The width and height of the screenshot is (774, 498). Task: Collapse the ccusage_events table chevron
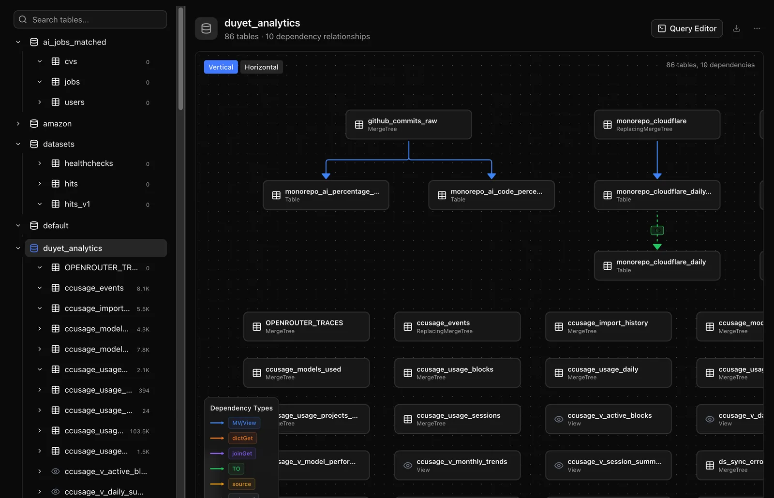click(x=40, y=288)
